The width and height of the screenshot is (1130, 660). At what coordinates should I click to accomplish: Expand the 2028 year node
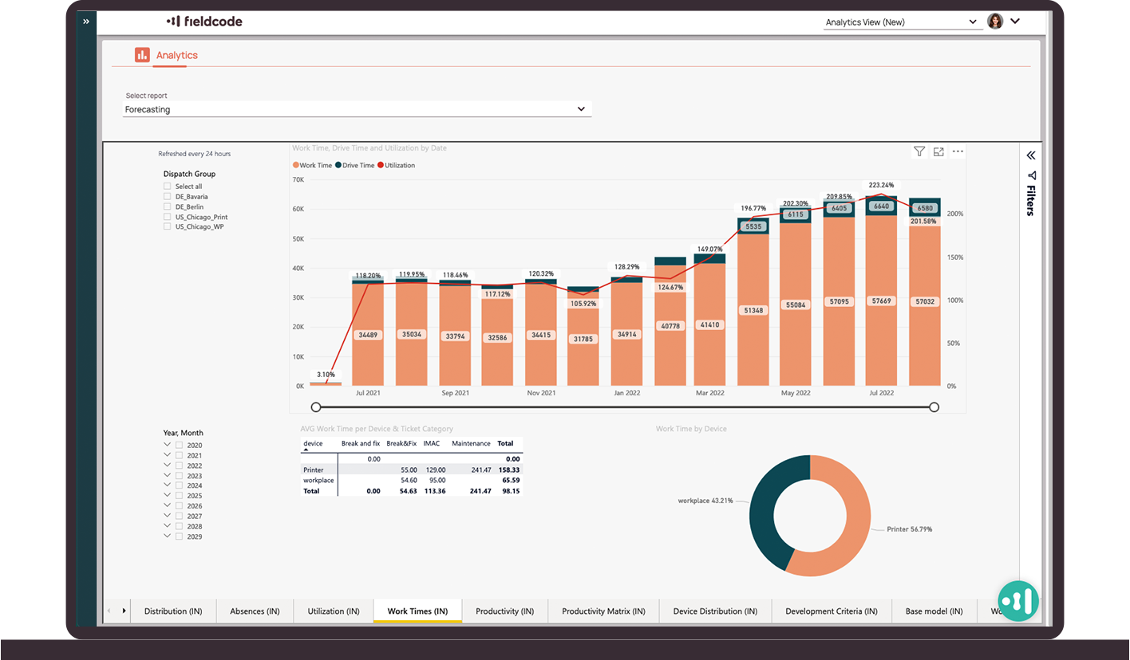click(x=168, y=526)
